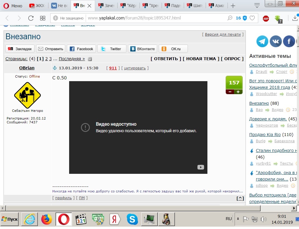Click the 'Не защищено' site info badge
Screen dimensions: 299x229
point(68,18)
